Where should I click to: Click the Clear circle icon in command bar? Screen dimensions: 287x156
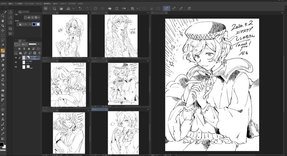coord(95,8)
